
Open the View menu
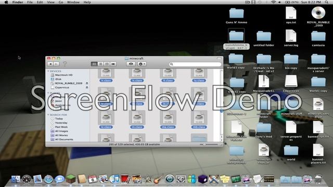pos(51,2)
